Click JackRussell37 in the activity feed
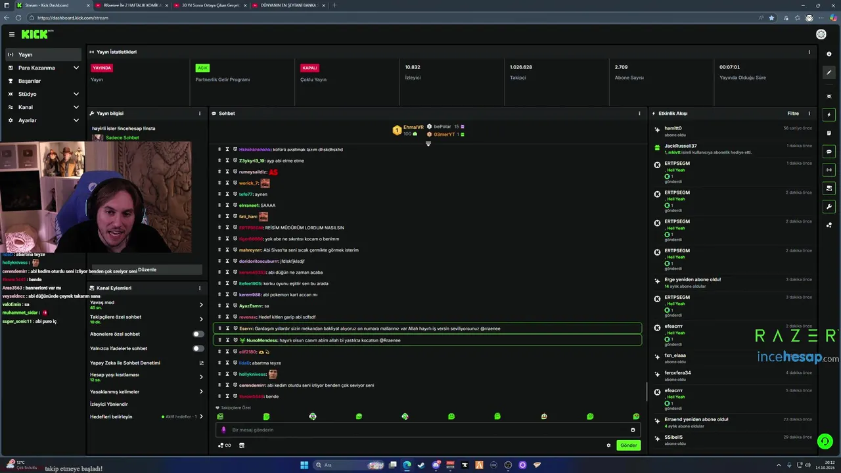This screenshot has height=473, width=841. pos(680,146)
